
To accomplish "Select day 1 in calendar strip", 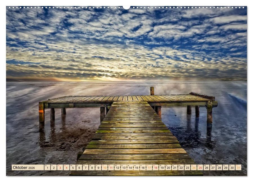I will click(x=47, y=168).
